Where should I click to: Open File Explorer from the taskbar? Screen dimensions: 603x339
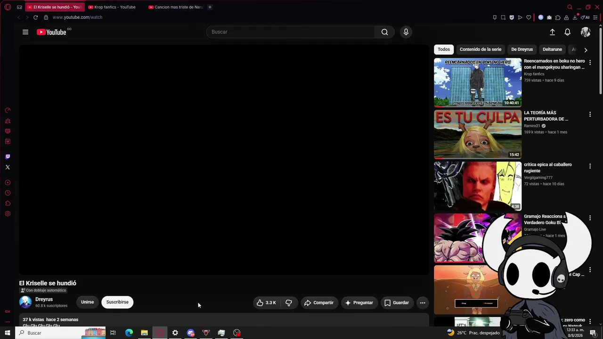click(144, 333)
